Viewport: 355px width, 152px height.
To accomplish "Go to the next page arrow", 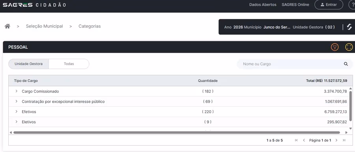I will coord(336,140).
